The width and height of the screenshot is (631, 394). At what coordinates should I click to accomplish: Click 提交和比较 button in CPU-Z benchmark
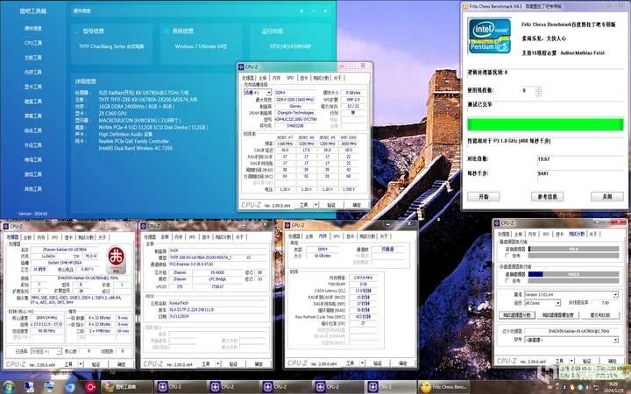600,315
